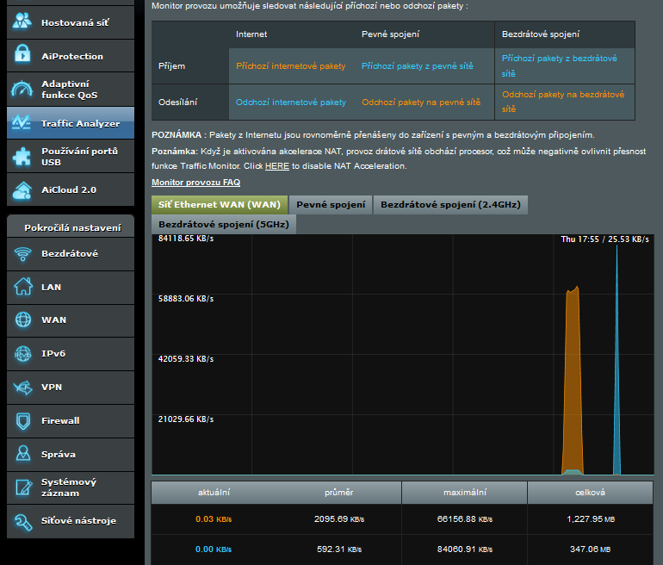The width and height of the screenshot is (663, 565).
Task: Click the LAN house icon
Action: pyautogui.click(x=23, y=287)
